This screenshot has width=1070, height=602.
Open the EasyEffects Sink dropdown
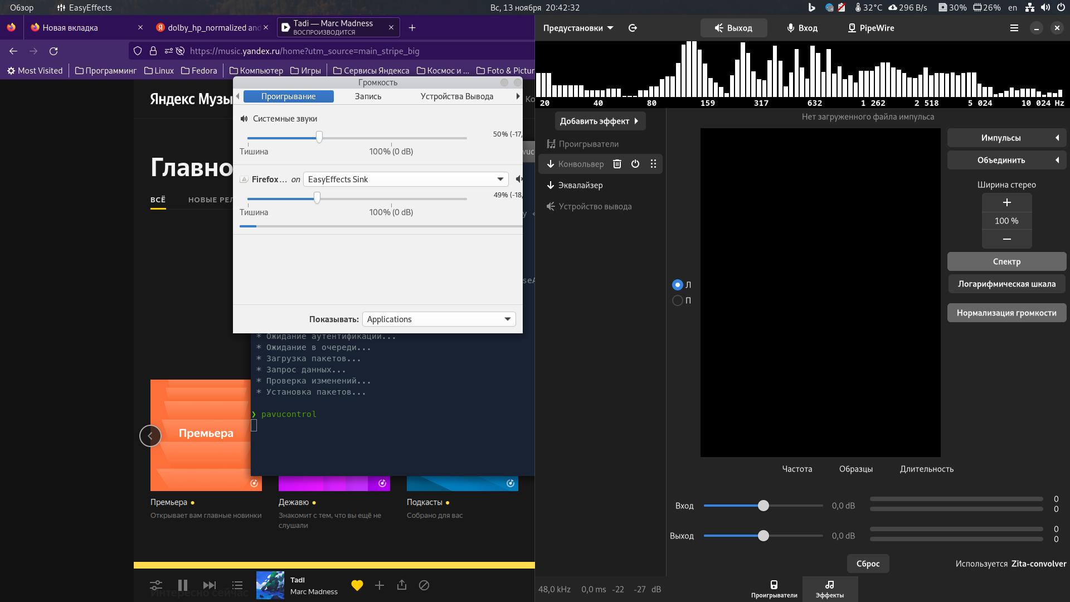click(x=406, y=179)
